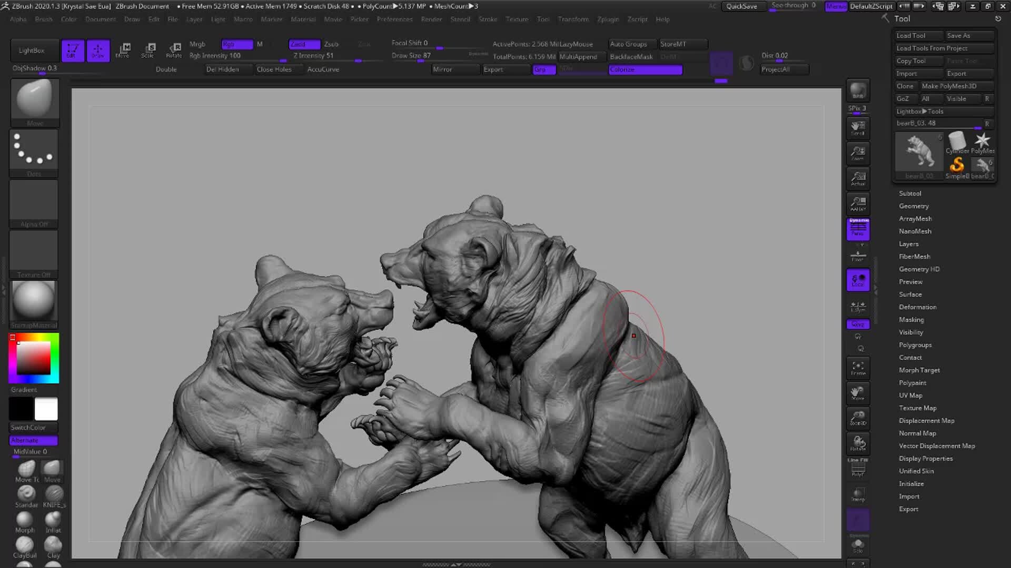Image resolution: width=1011 pixels, height=568 pixels.
Task: Open the Subtool subpalette
Action: tap(910, 193)
